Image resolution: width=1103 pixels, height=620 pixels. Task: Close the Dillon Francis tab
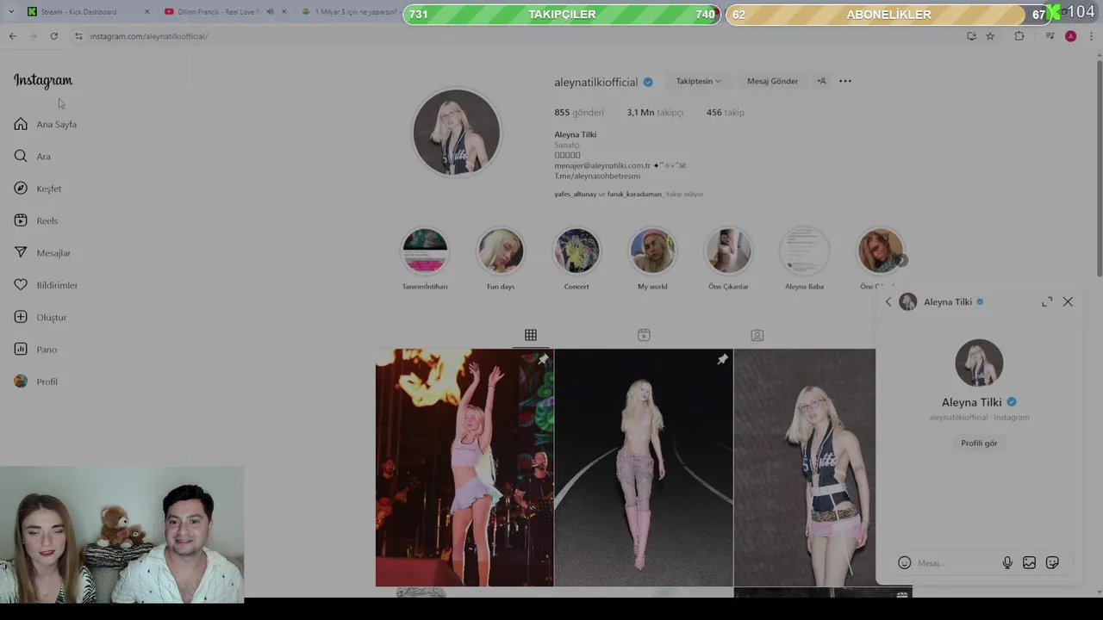click(x=284, y=12)
